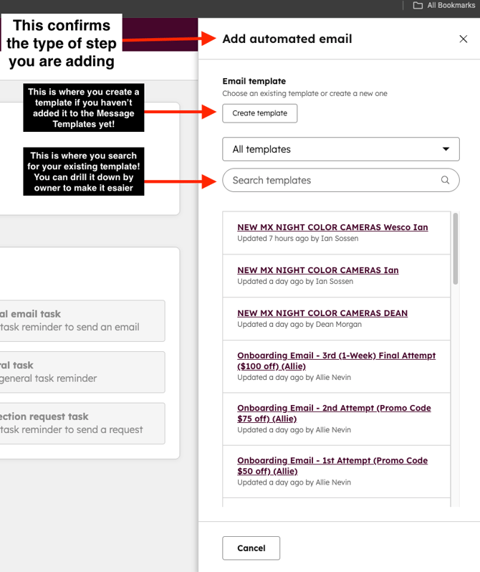Close the Add automated email panel

pyautogui.click(x=463, y=39)
